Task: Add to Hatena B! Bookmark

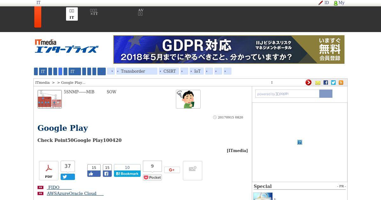Action: [127, 174]
